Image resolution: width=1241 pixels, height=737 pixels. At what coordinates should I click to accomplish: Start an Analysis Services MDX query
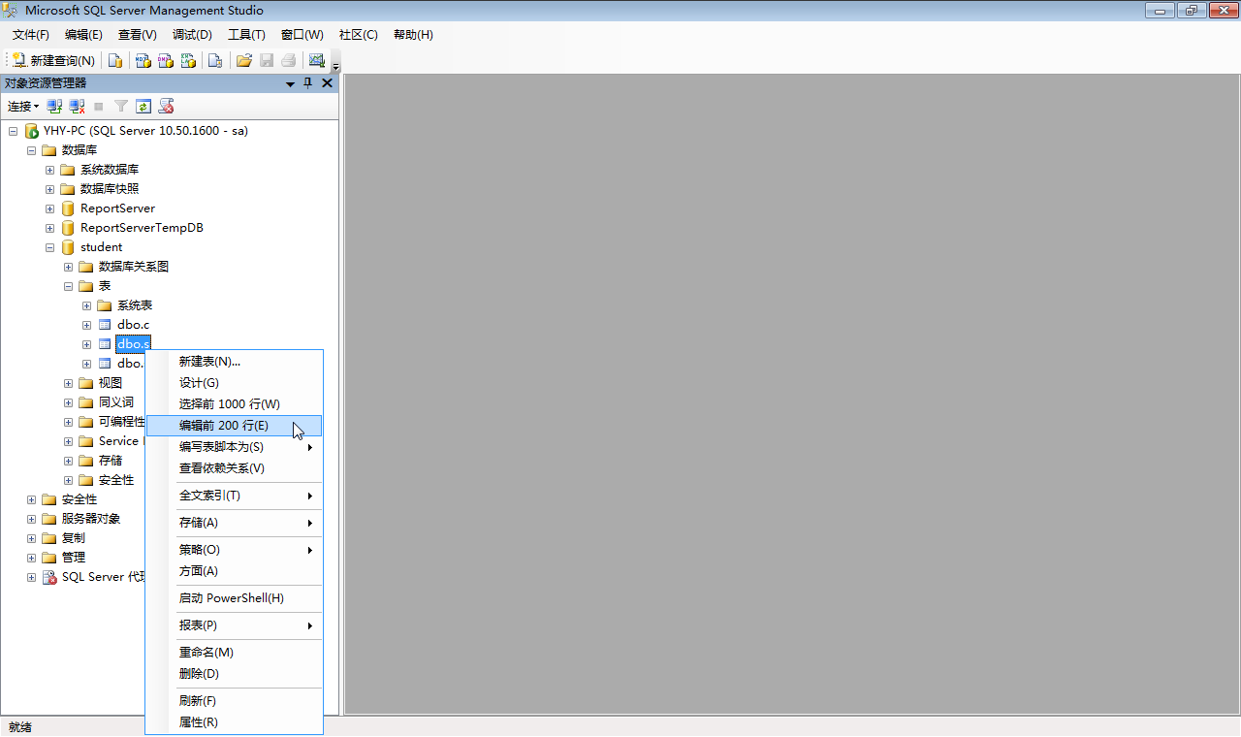[143, 60]
